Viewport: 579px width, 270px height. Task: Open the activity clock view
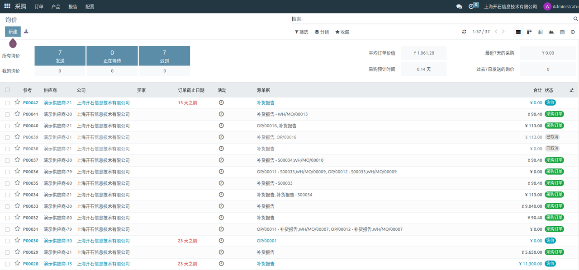[573, 32]
